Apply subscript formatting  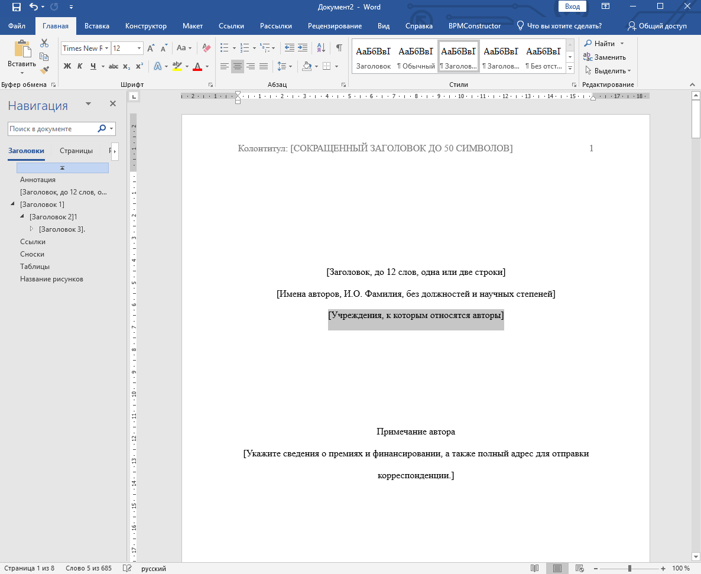pyautogui.click(x=127, y=66)
